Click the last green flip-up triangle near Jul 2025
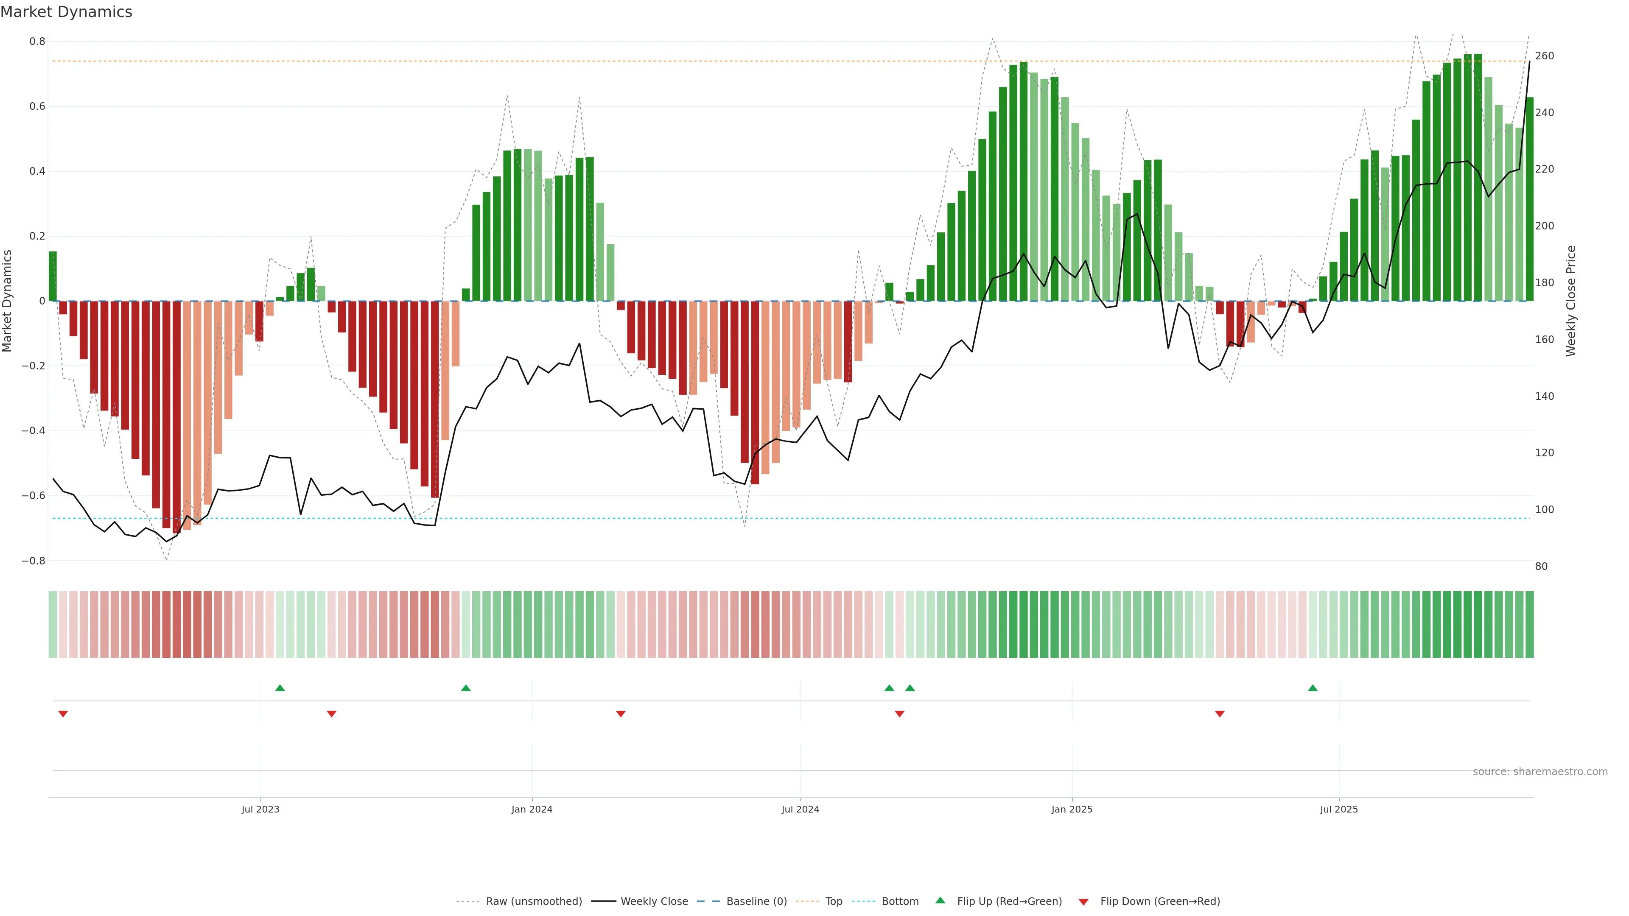The width and height of the screenshot is (1629, 916). (1313, 688)
